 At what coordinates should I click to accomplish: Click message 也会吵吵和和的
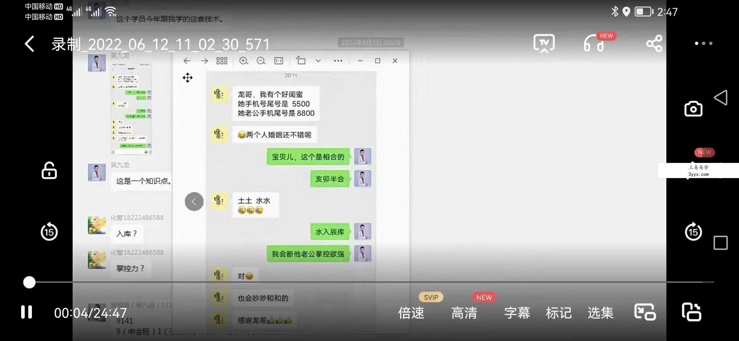[263, 298]
